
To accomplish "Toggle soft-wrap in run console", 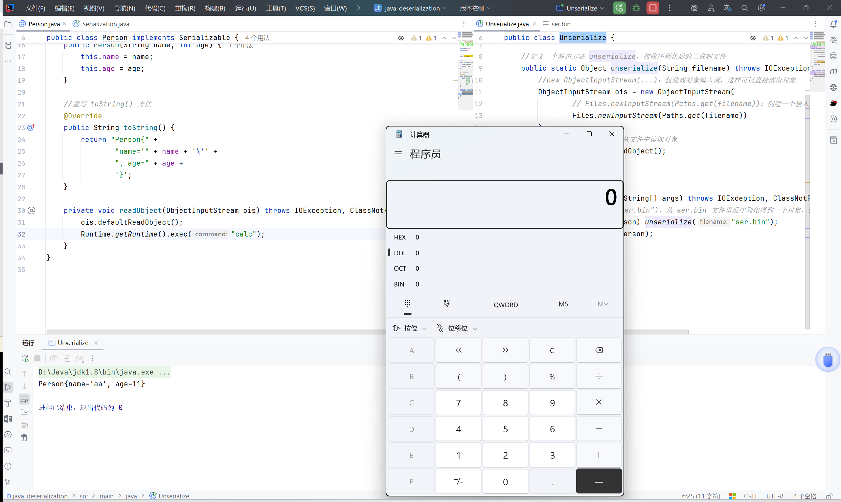I will point(24,399).
